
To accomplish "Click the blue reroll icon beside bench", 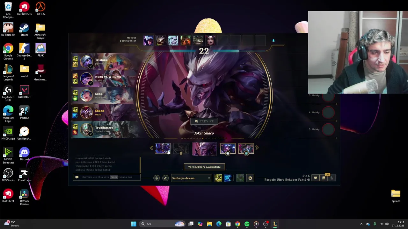I will [x=273, y=40].
